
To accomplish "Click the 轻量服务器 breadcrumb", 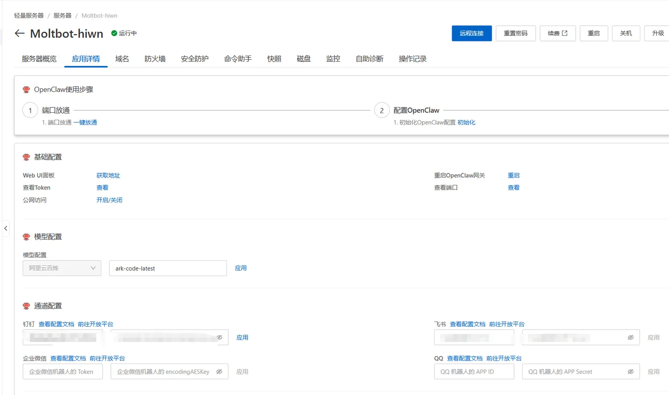I will coord(29,16).
